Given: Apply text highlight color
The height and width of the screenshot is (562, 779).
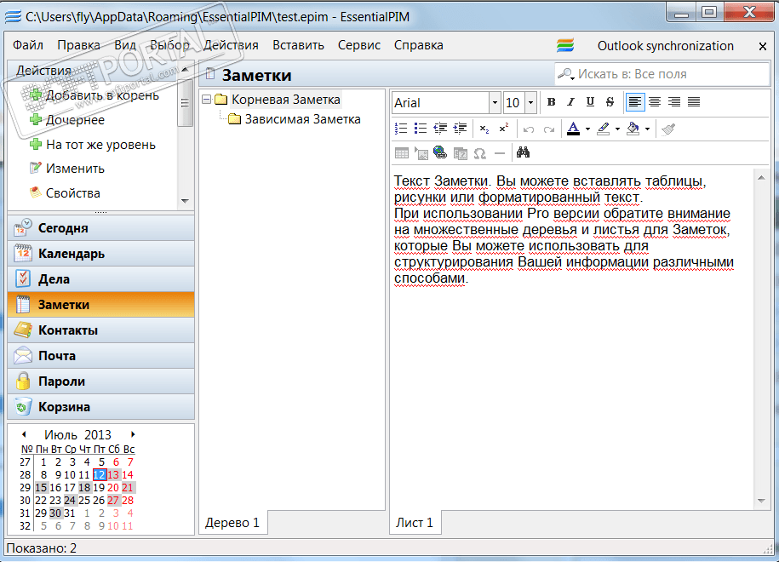Looking at the screenshot, I should click(x=603, y=129).
